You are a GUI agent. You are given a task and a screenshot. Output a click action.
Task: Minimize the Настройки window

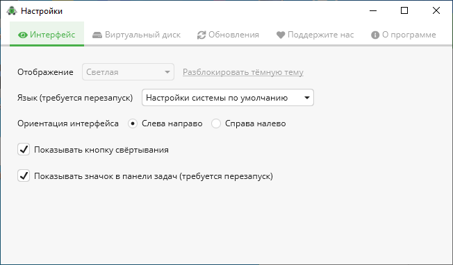373,10
